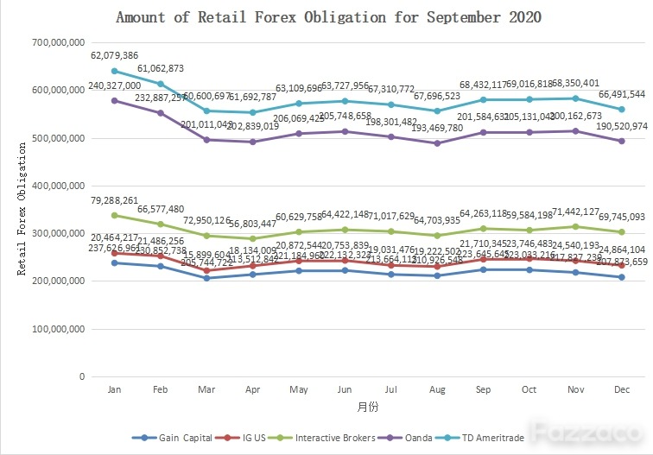Viewport: 653px width, 455px height.
Task: Click the TD Ameritrade data point for Dec
Action: point(622,110)
